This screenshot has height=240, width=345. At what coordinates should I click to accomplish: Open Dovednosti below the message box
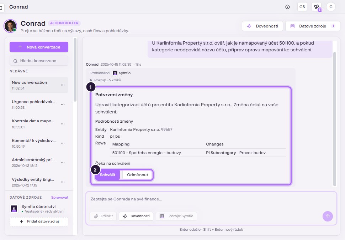(136, 216)
